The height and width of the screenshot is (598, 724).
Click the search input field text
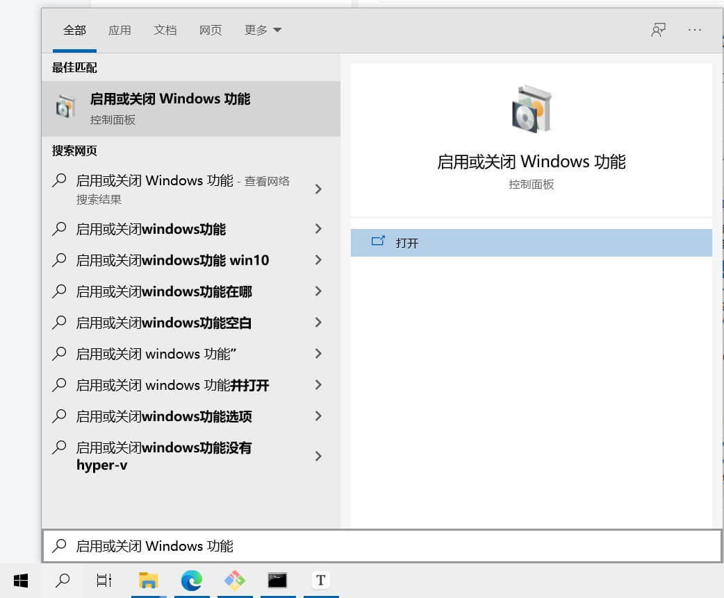pyautogui.click(x=155, y=547)
